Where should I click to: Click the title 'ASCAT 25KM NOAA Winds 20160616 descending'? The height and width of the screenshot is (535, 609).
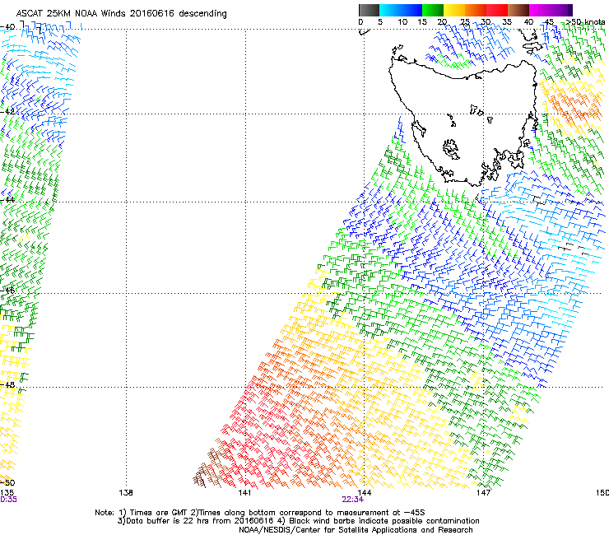121,13
